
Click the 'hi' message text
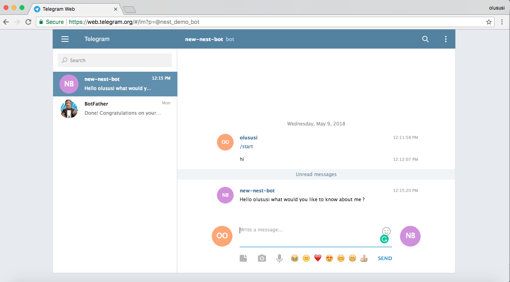[242, 159]
